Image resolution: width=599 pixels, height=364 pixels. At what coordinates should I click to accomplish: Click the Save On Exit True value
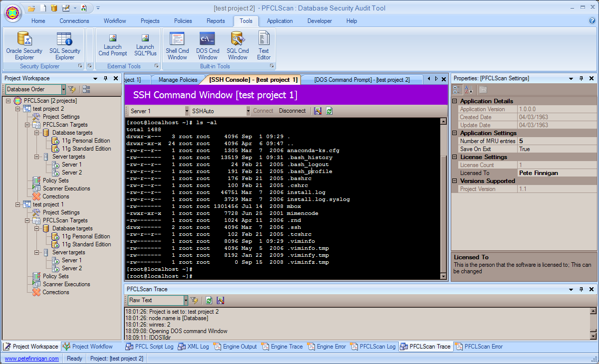click(556, 149)
